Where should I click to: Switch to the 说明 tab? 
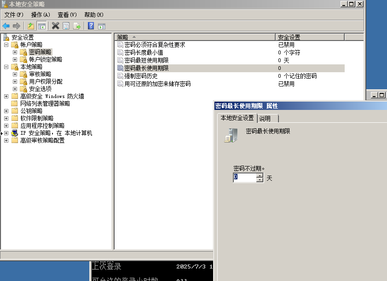click(x=265, y=119)
